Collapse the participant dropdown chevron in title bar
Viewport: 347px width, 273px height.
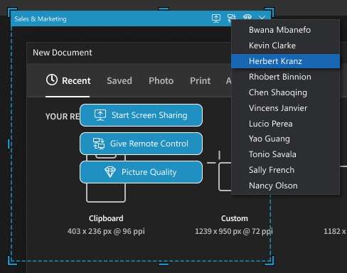[262, 17]
